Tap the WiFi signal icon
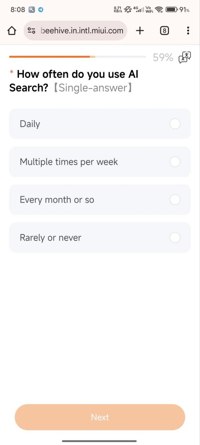This screenshot has height=445, width=200. [x=159, y=10]
